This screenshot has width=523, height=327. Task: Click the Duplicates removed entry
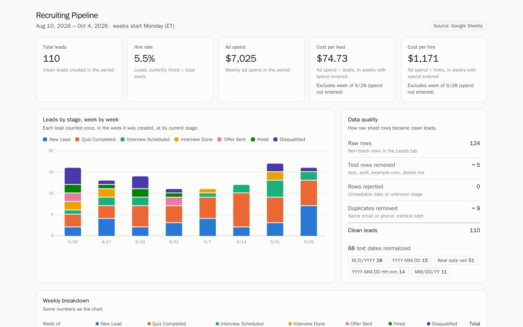[414, 212]
